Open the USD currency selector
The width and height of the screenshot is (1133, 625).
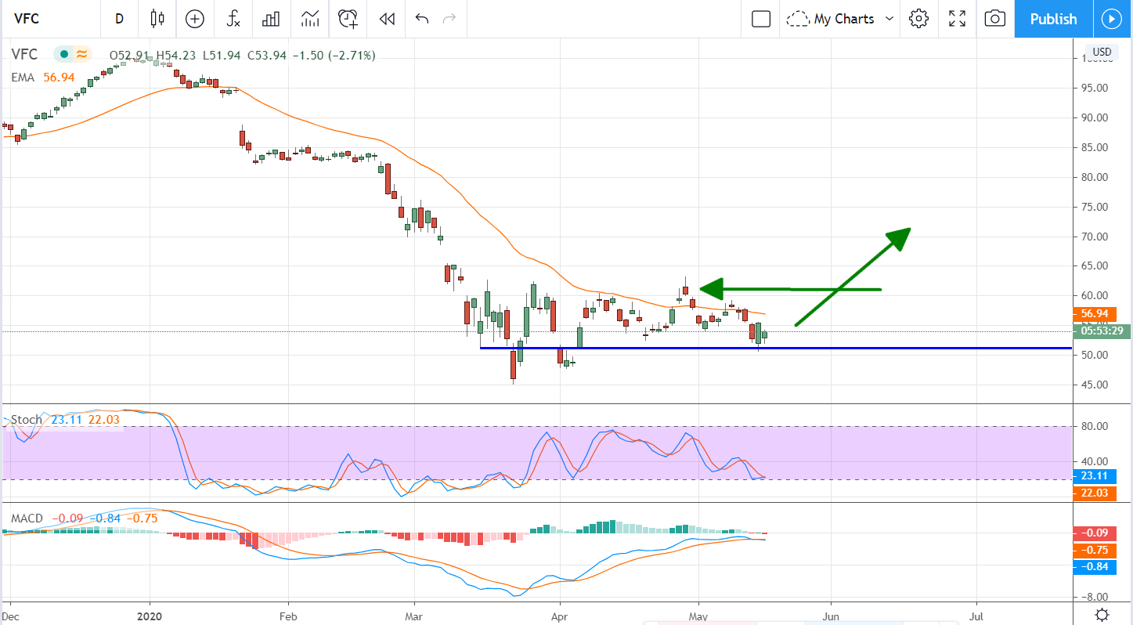tap(1102, 52)
